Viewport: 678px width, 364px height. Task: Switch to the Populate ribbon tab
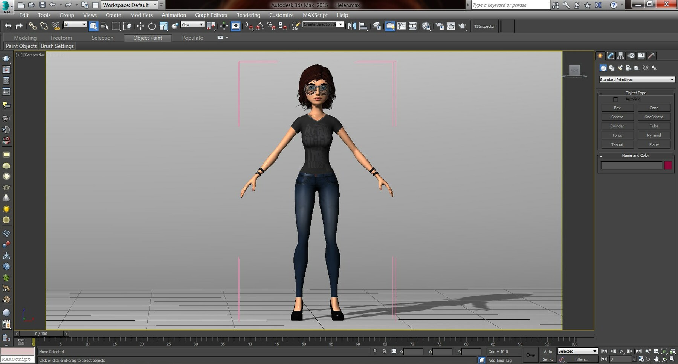click(x=192, y=38)
